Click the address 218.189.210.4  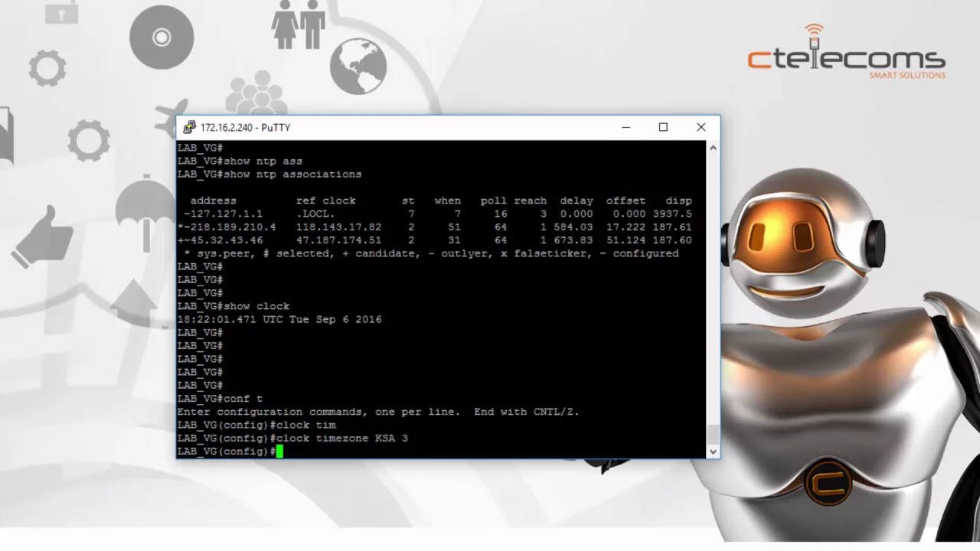tap(233, 227)
